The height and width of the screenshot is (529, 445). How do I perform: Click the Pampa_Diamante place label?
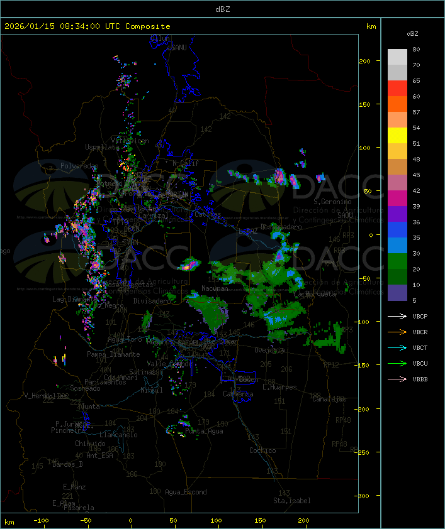(x=113, y=354)
